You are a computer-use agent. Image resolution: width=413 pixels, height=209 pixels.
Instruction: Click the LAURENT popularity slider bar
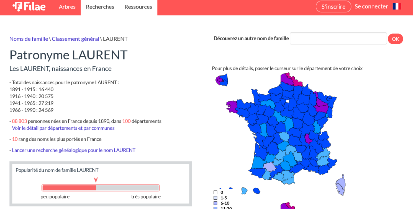[x=101, y=188]
